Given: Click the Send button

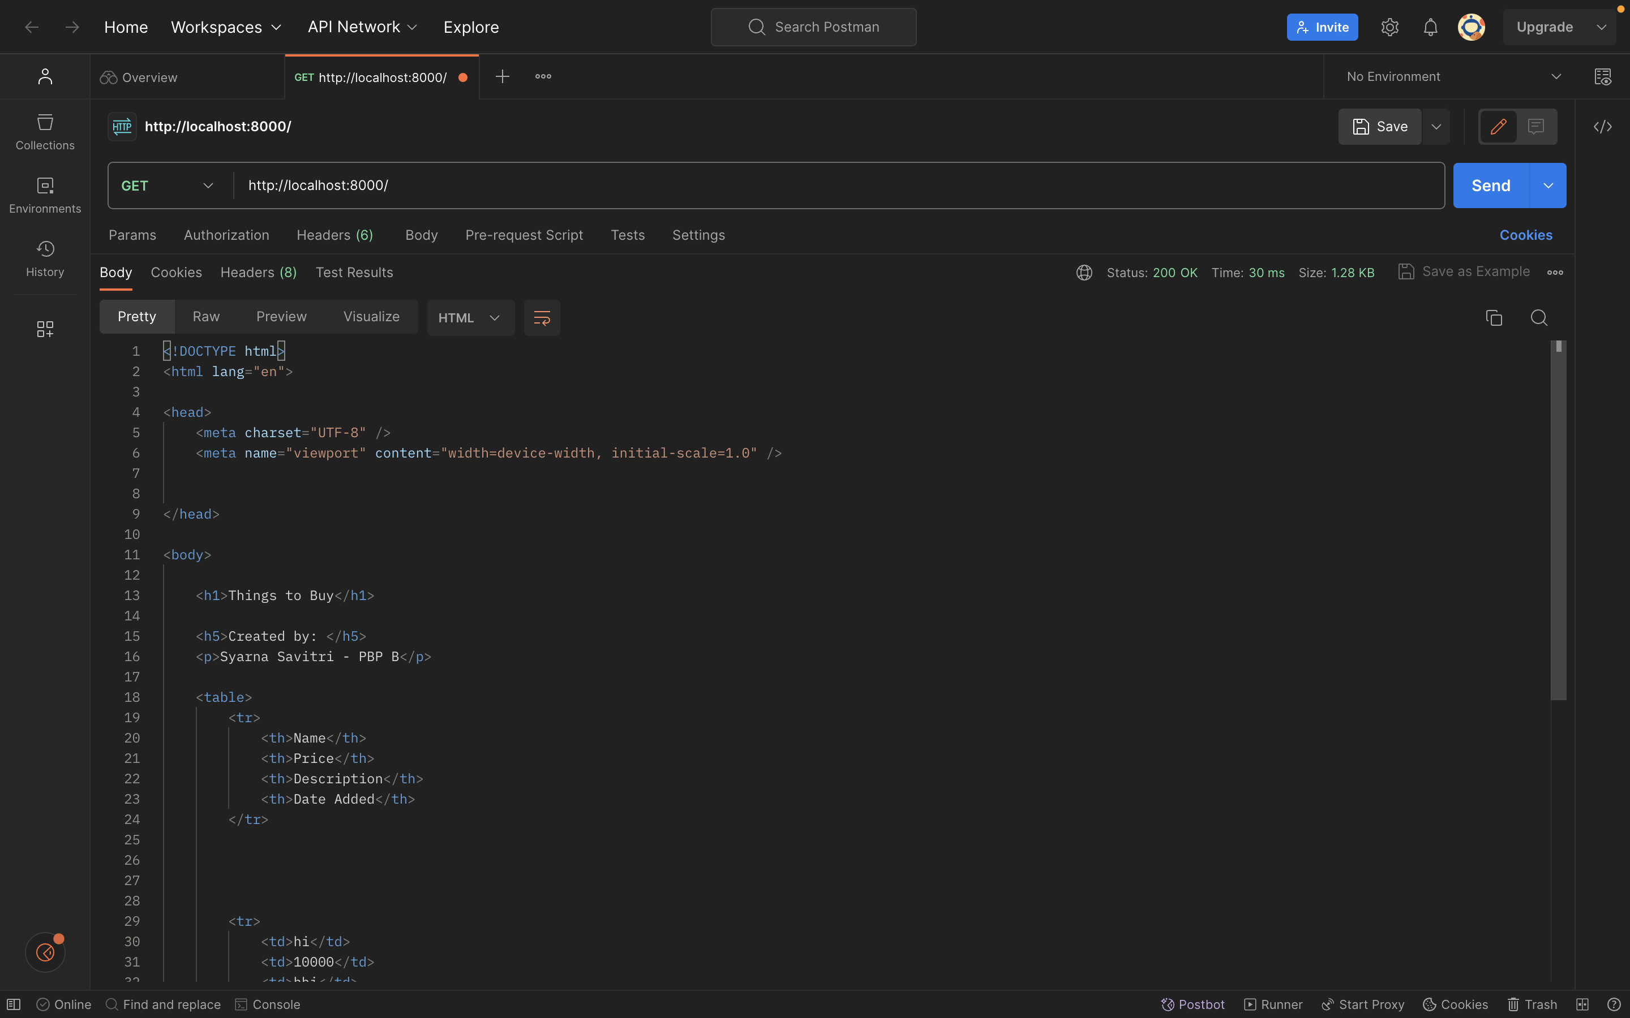Looking at the screenshot, I should click(x=1491, y=185).
